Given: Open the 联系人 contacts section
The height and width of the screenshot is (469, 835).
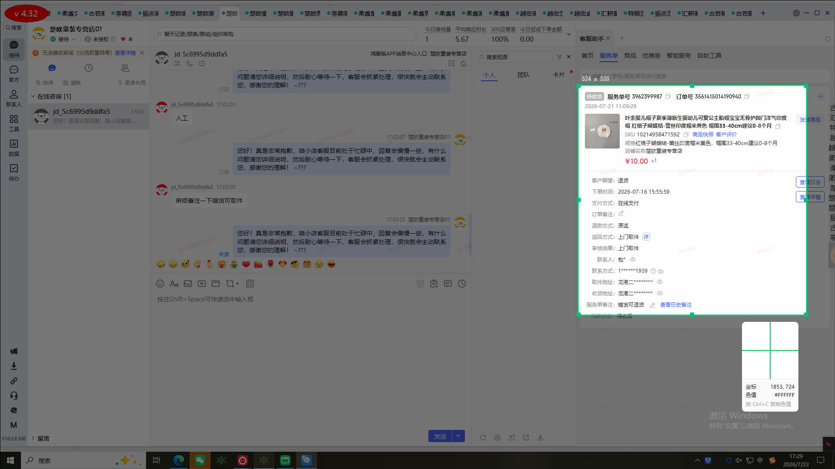Looking at the screenshot, I should [x=14, y=99].
